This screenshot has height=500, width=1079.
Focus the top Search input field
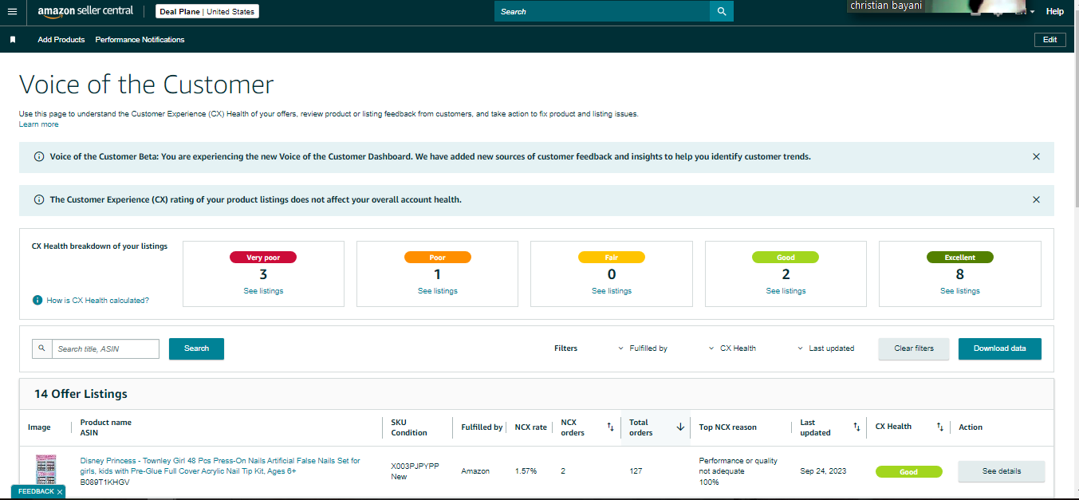coord(602,12)
